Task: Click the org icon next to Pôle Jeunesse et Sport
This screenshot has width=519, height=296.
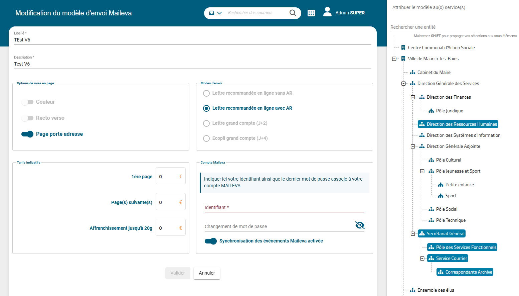Action: pos(431,171)
